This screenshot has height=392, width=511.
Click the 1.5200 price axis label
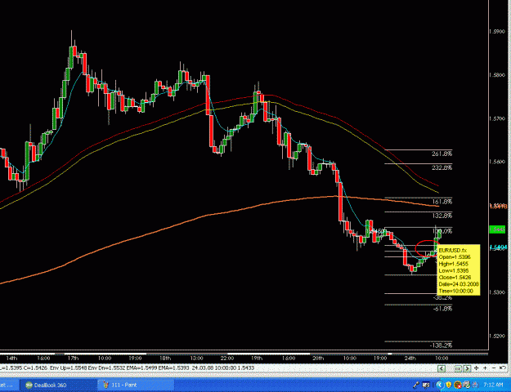pyautogui.click(x=498, y=336)
